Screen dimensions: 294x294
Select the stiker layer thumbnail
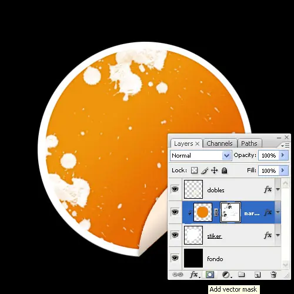click(x=193, y=235)
